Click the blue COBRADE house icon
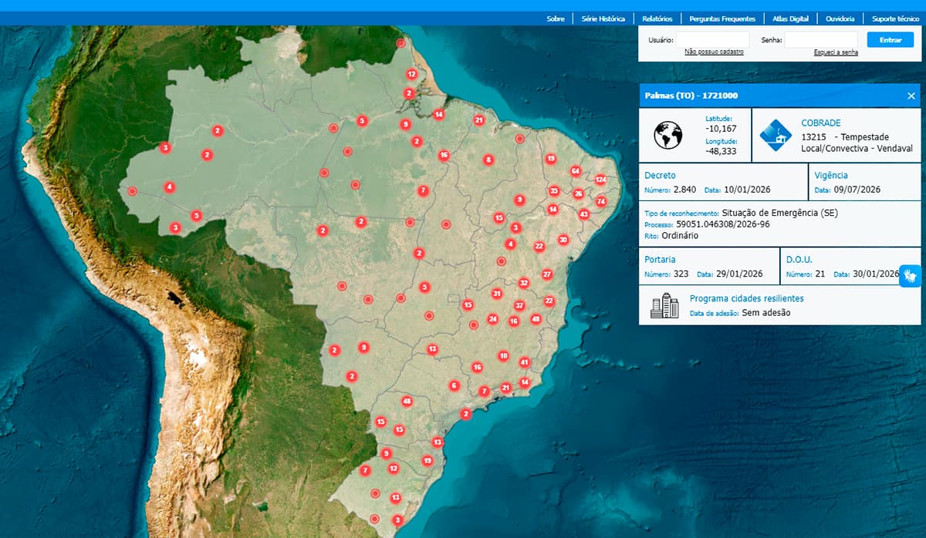 point(775,136)
